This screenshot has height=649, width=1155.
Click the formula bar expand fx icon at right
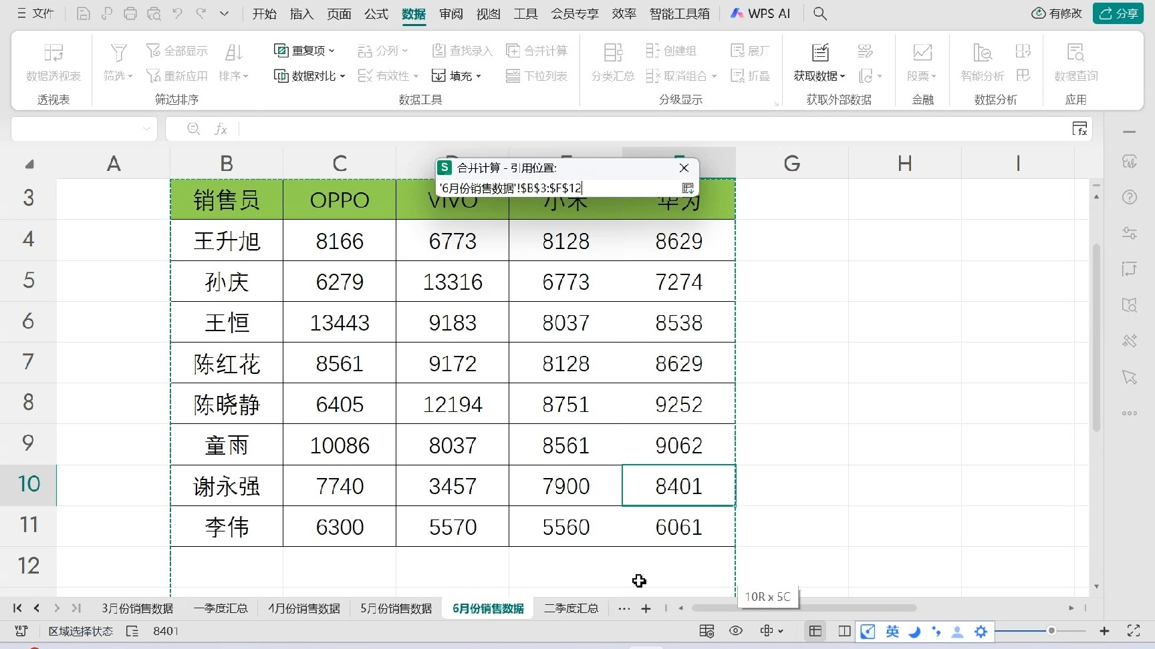[x=1079, y=129]
